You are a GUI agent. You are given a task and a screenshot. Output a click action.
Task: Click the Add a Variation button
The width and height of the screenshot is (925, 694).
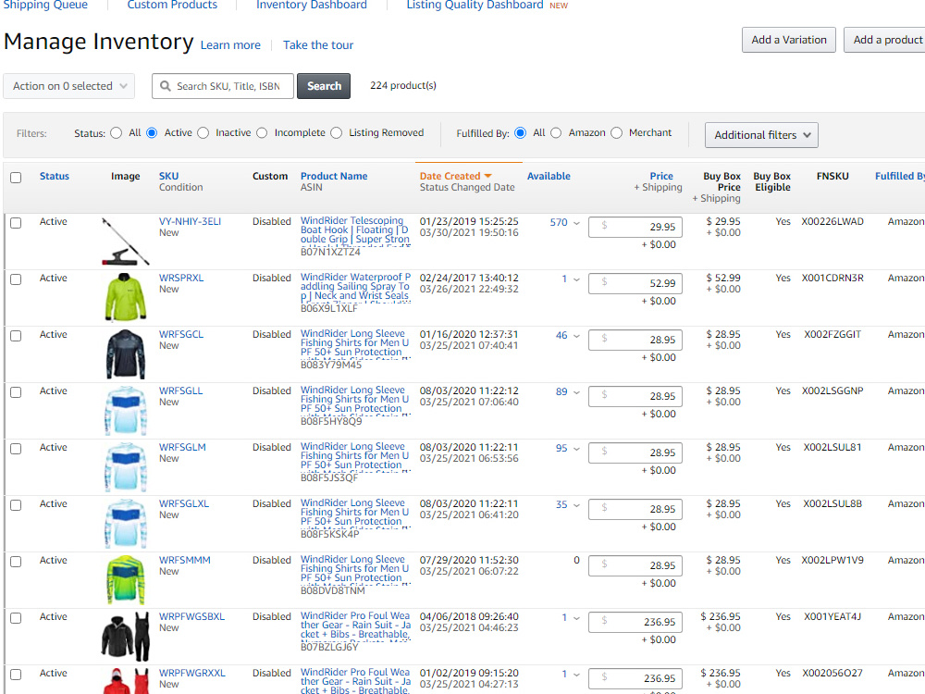[789, 40]
